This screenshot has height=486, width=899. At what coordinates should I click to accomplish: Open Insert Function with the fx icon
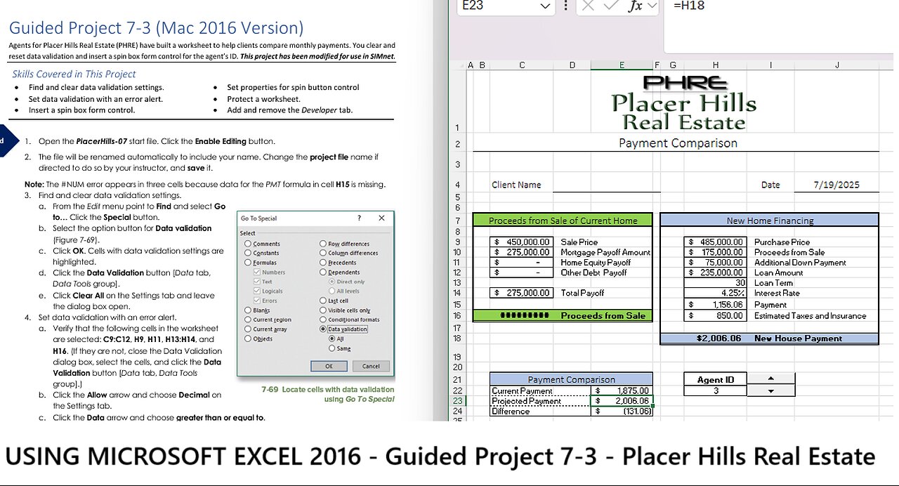(x=635, y=6)
